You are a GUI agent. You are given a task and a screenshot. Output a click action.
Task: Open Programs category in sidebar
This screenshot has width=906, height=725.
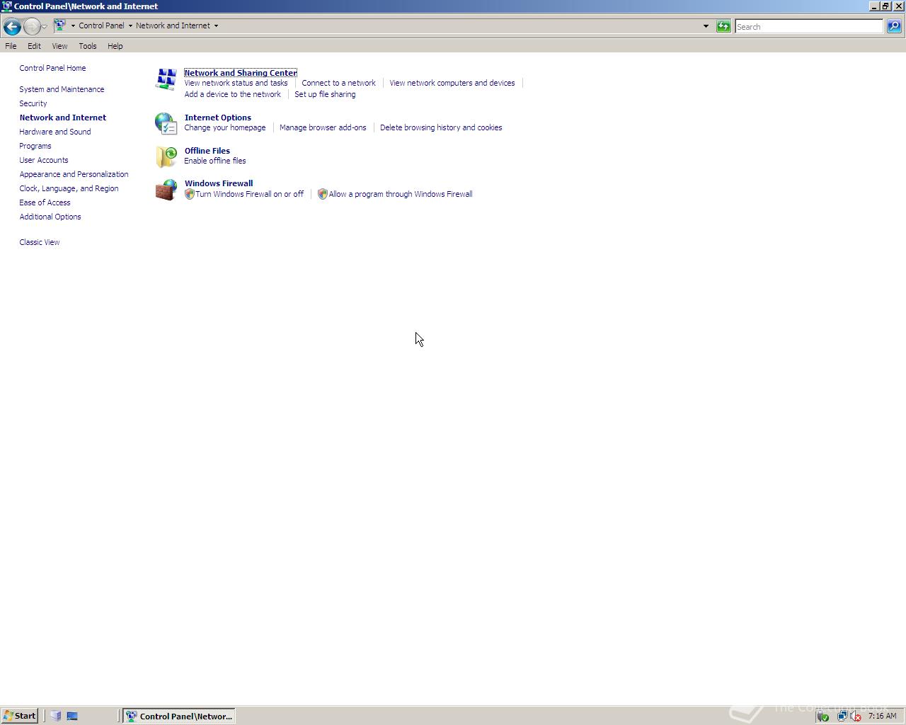tap(35, 146)
